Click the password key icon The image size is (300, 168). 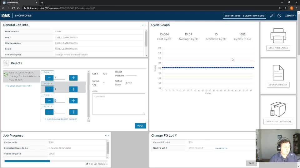pos(280,8)
